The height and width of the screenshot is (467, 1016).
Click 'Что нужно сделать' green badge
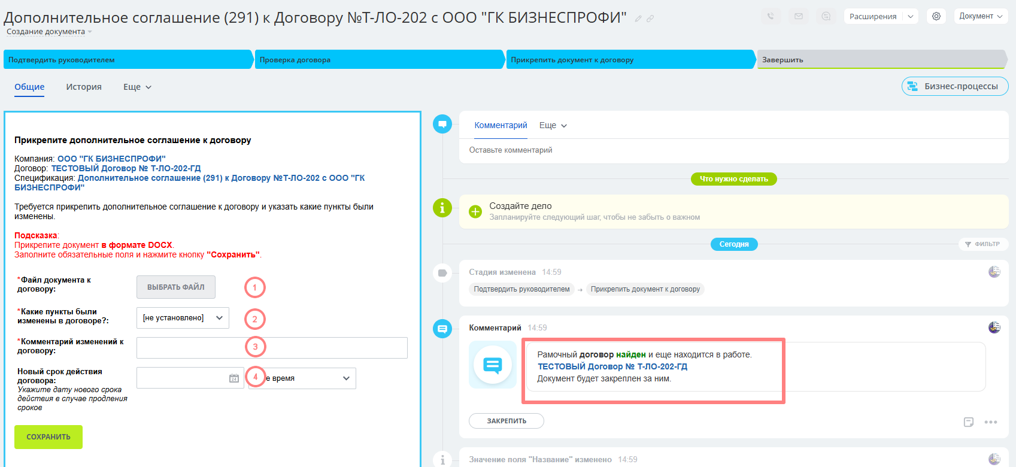click(x=734, y=179)
